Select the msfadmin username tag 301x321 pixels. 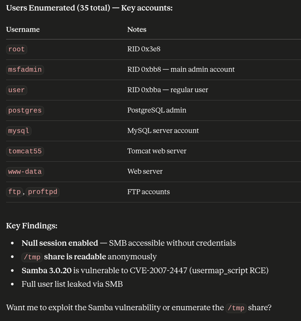[25, 70]
